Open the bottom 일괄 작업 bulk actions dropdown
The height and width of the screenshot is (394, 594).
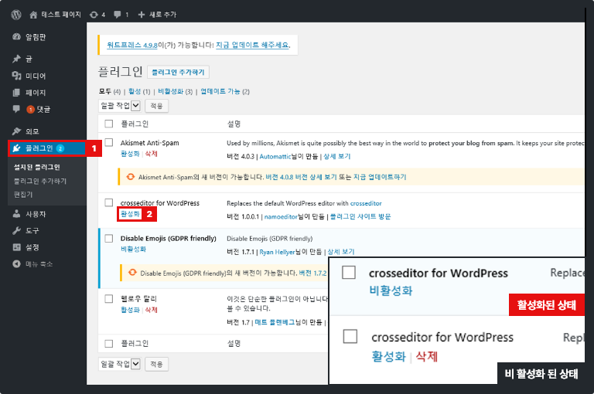pos(120,364)
